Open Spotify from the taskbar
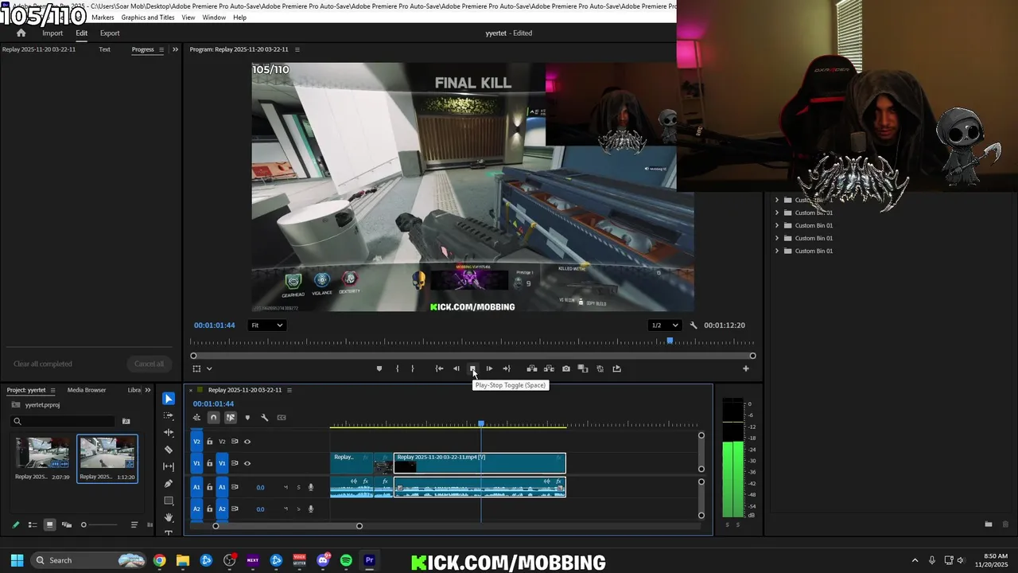The height and width of the screenshot is (573, 1018). point(346,560)
